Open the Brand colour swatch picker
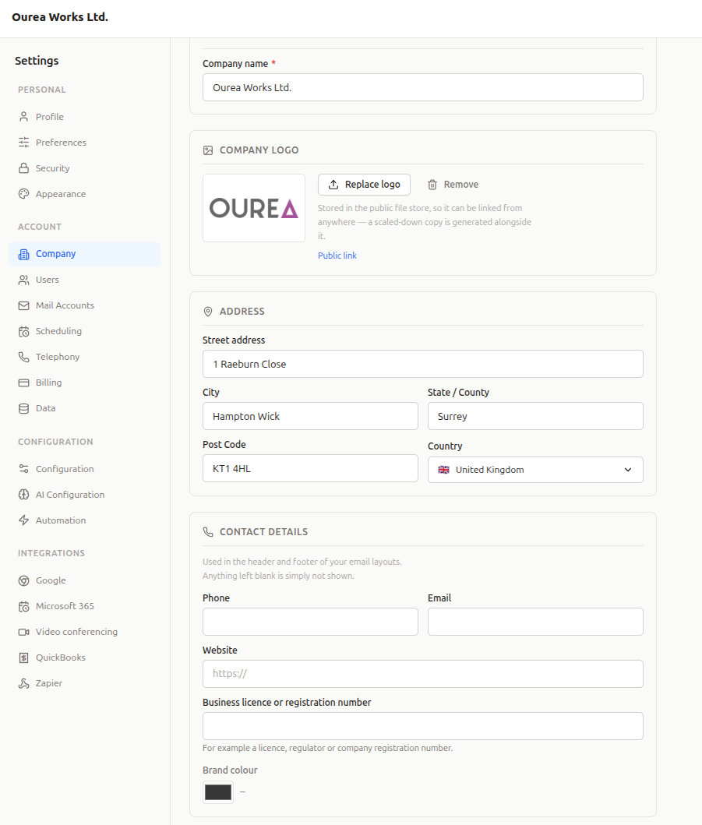Viewport: 702px width, 825px height. 218,792
